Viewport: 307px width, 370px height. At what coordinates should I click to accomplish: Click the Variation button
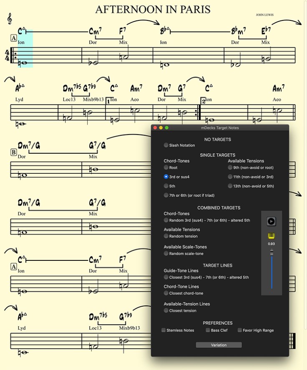[219, 345]
